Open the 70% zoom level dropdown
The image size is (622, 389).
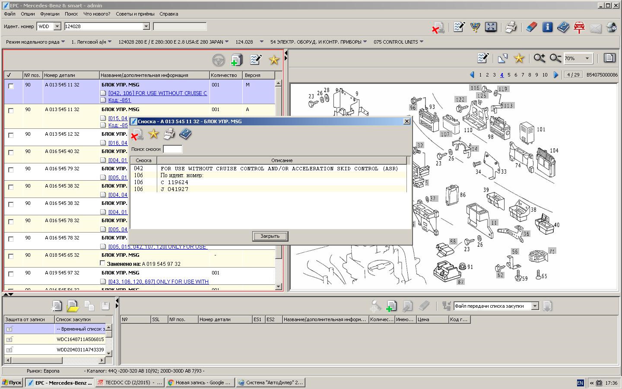click(587, 58)
